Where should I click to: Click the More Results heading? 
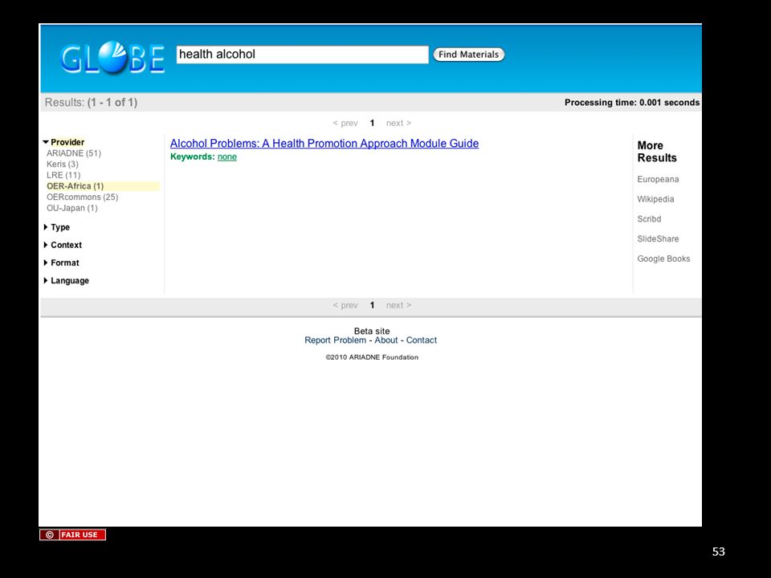point(657,152)
